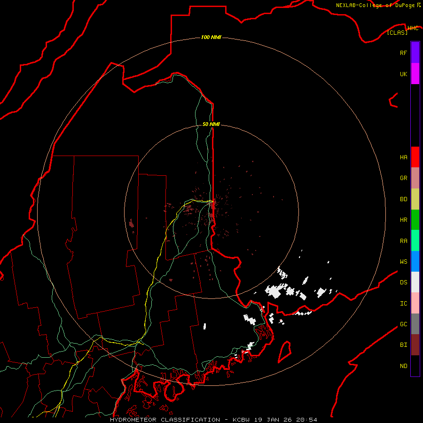Screen dimensions: 423x423
Task: Pick the RA light green legend block
Action: pyautogui.click(x=415, y=241)
